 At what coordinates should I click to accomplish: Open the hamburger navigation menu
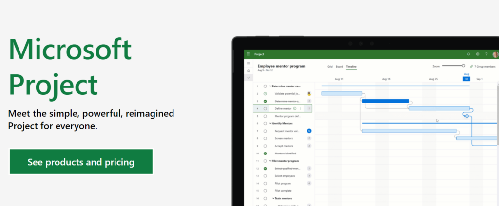[249, 64]
